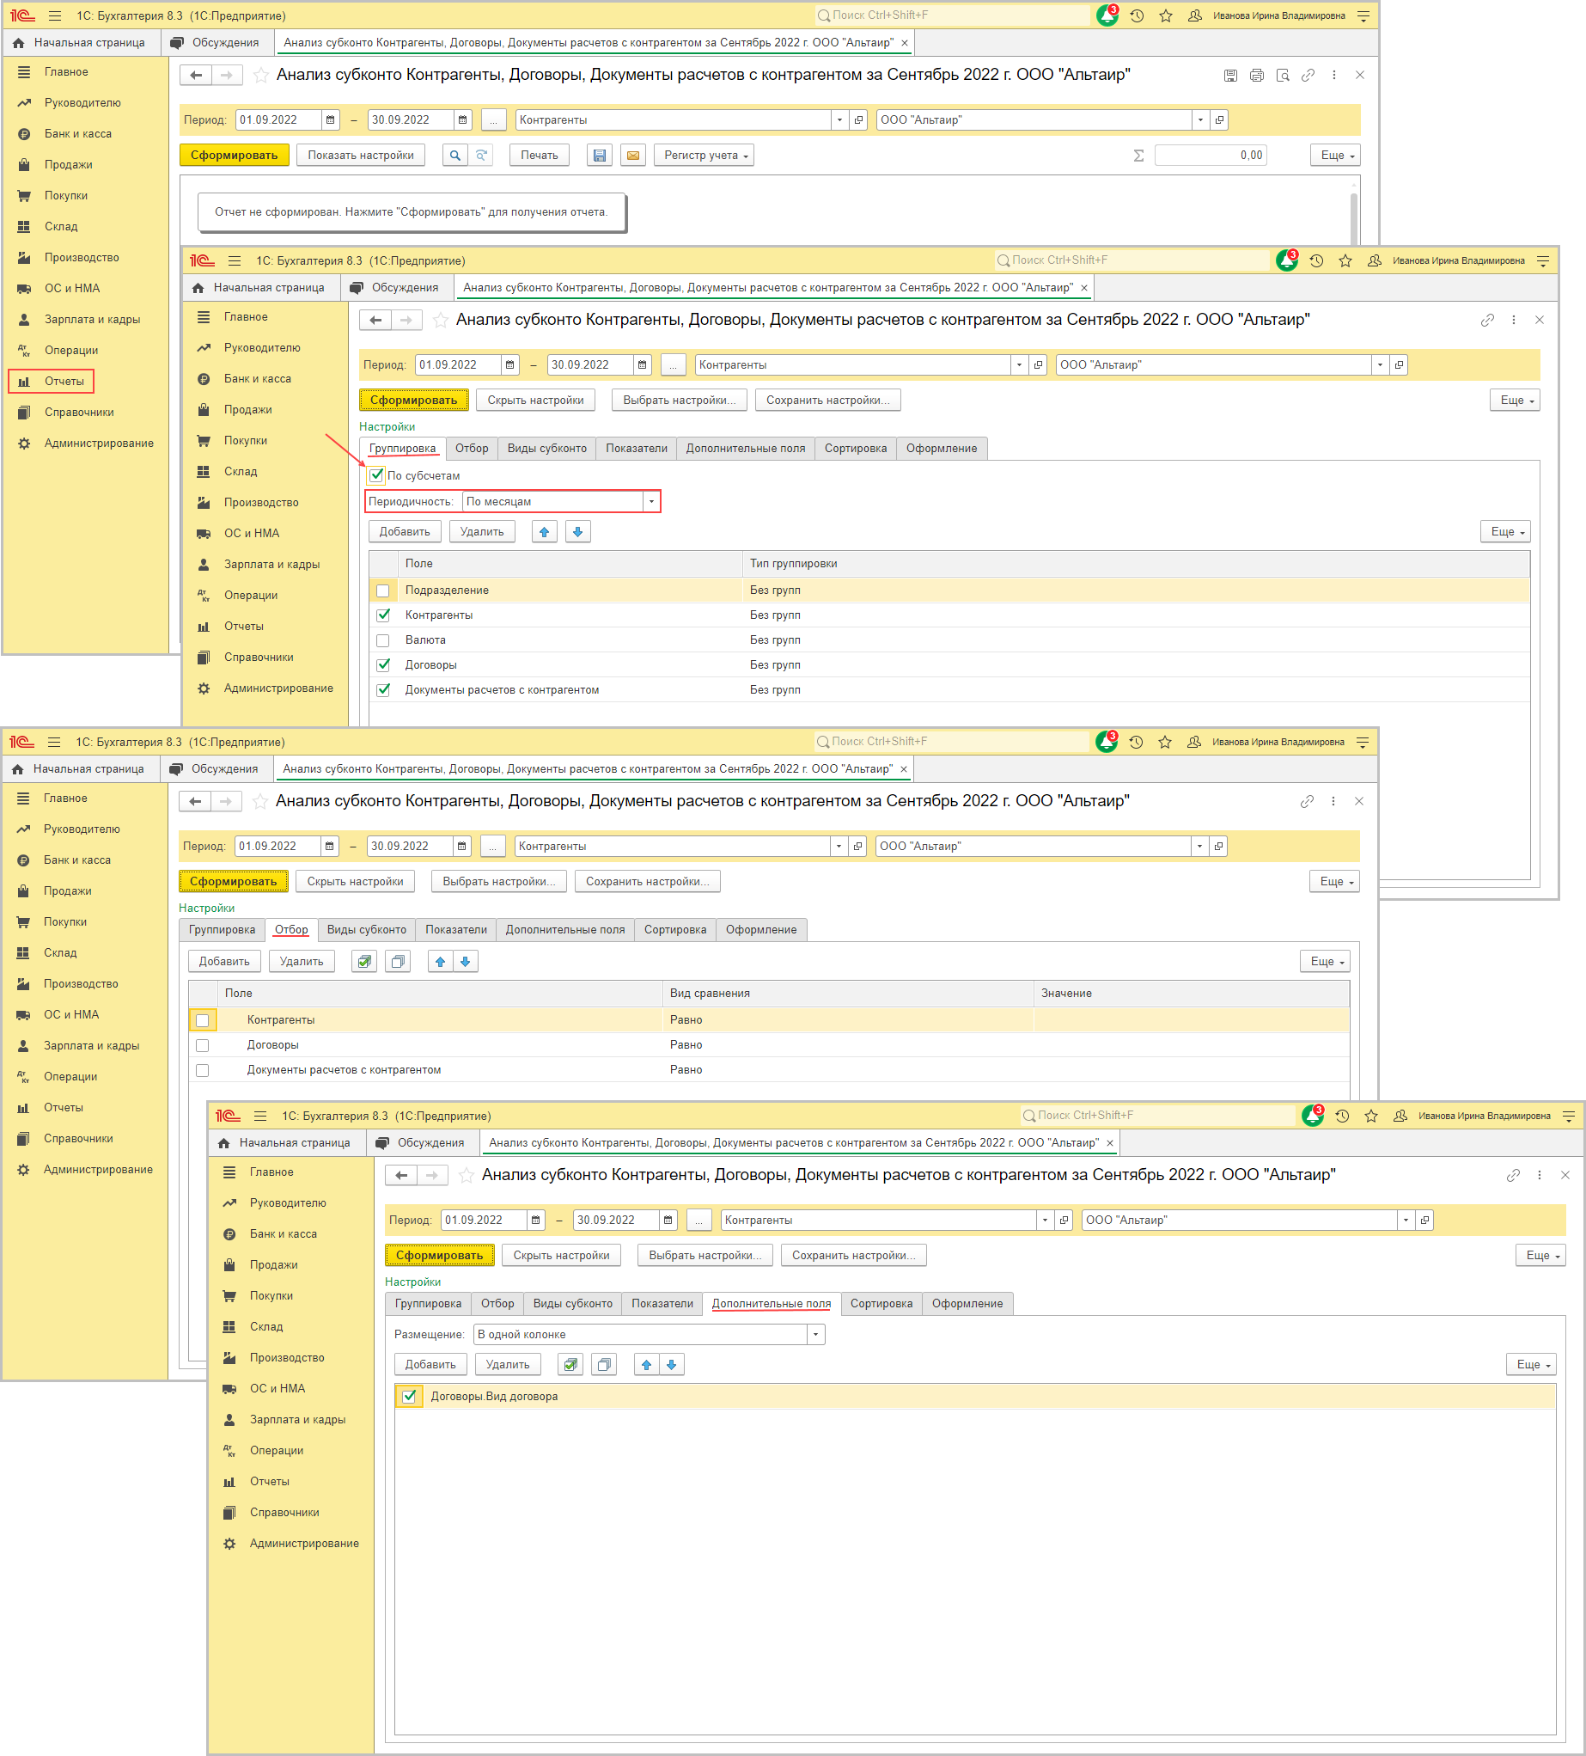This screenshot has width=1586, height=1756.
Task: Expand ООО "Альтаир" dropdown arrow in topmost window
Action: tap(1200, 119)
